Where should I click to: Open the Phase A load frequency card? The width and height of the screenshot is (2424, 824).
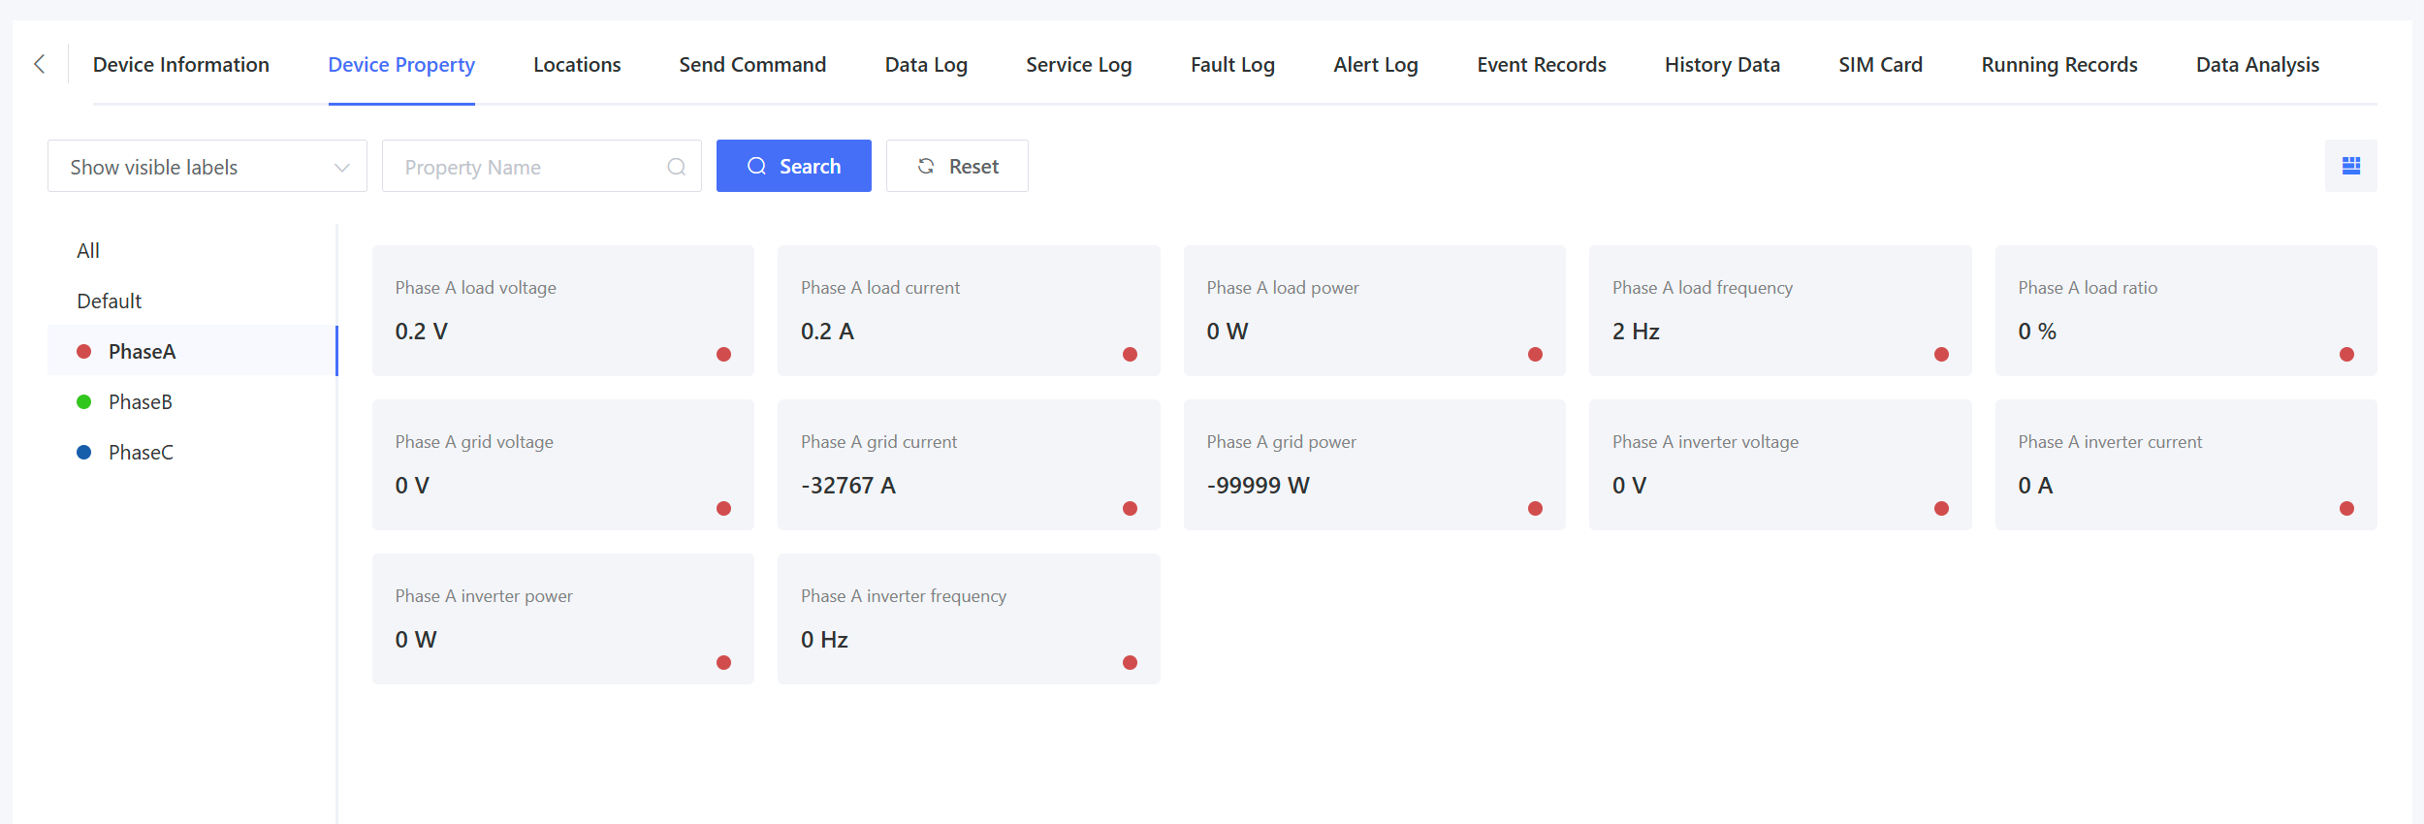[1779, 310]
